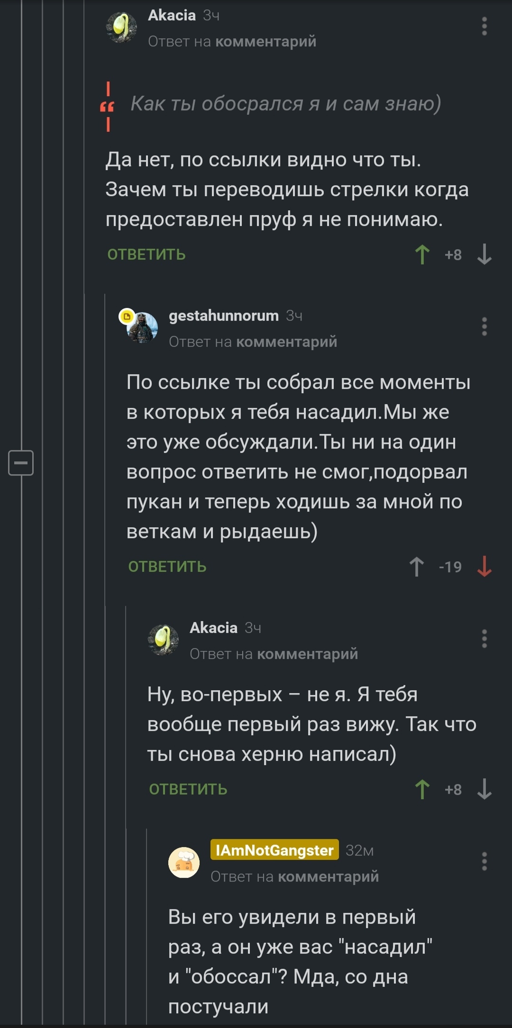Open the IAmNotGangster highlighted username
Image resolution: width=512 pixels, height=1028 pixels.
[274, 850]
